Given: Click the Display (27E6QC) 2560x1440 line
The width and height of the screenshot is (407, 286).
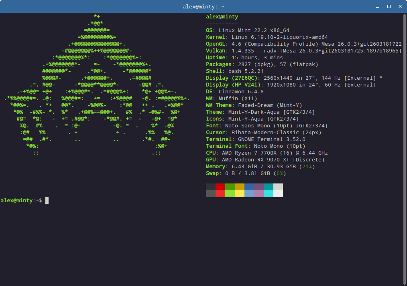Looking at the screenshot, I should click(294, 78).
